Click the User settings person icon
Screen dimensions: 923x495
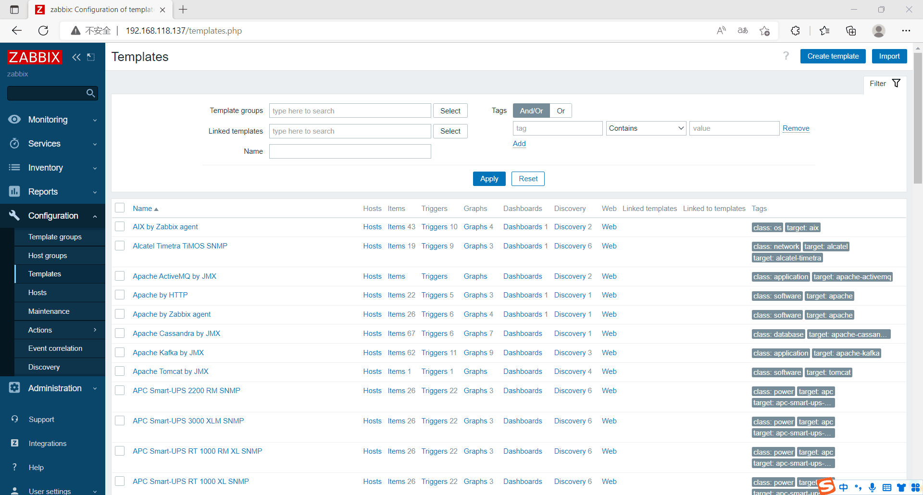coord(15,491)
